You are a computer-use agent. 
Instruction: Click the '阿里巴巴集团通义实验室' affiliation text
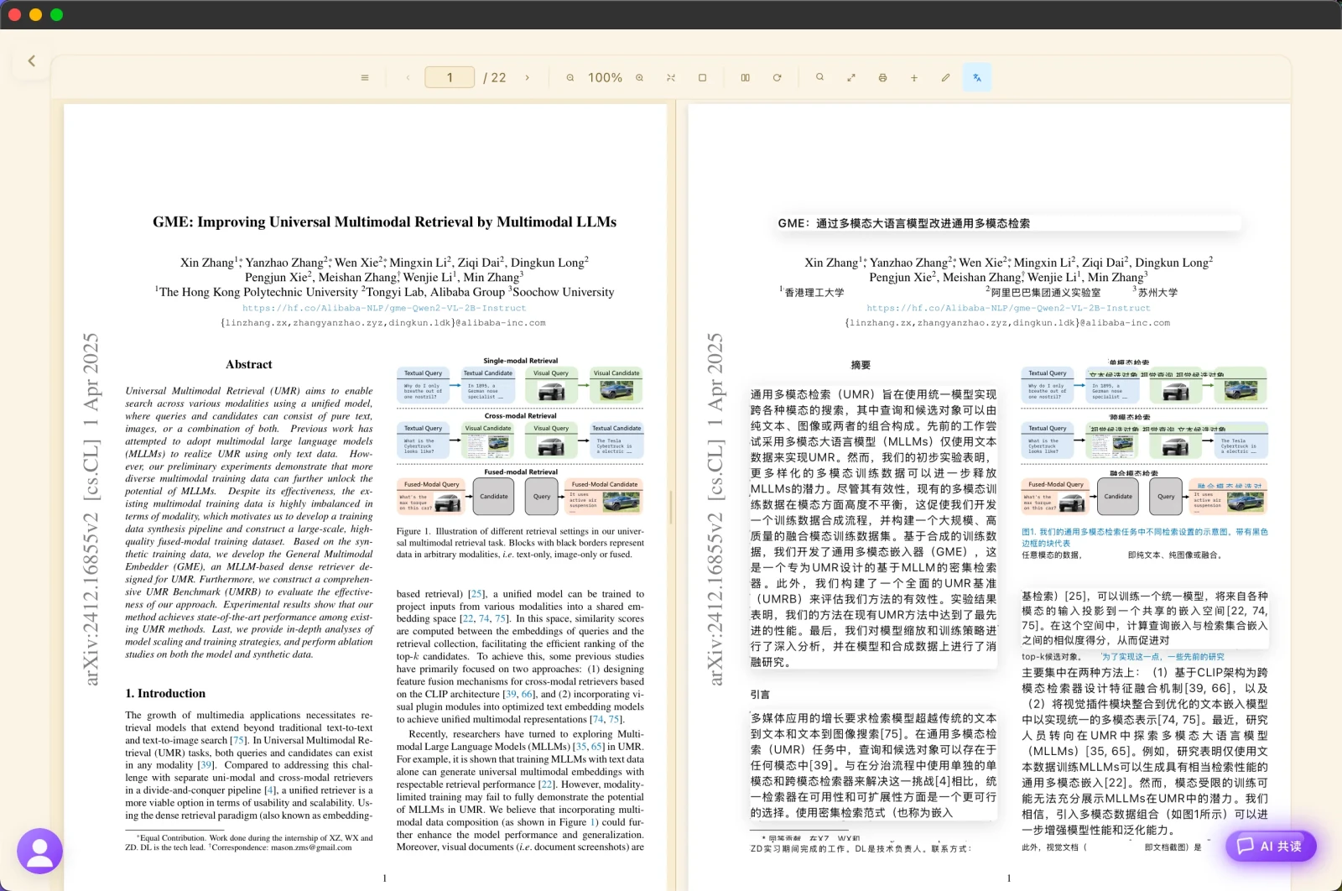pyautogui.click(x=1045, y=293)
